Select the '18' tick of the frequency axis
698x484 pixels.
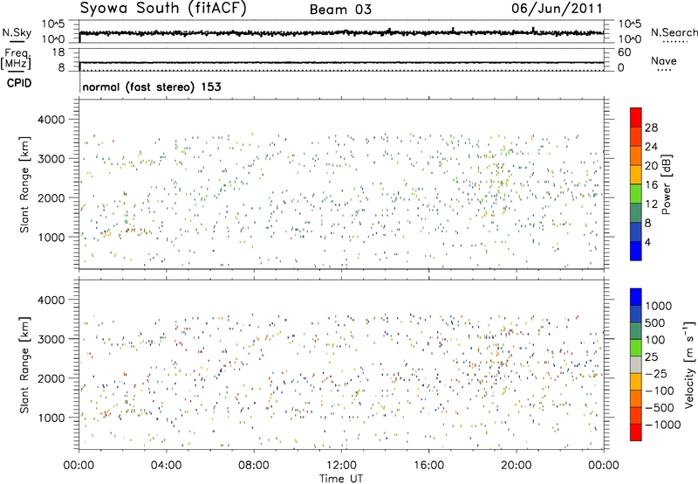(58, 52)
